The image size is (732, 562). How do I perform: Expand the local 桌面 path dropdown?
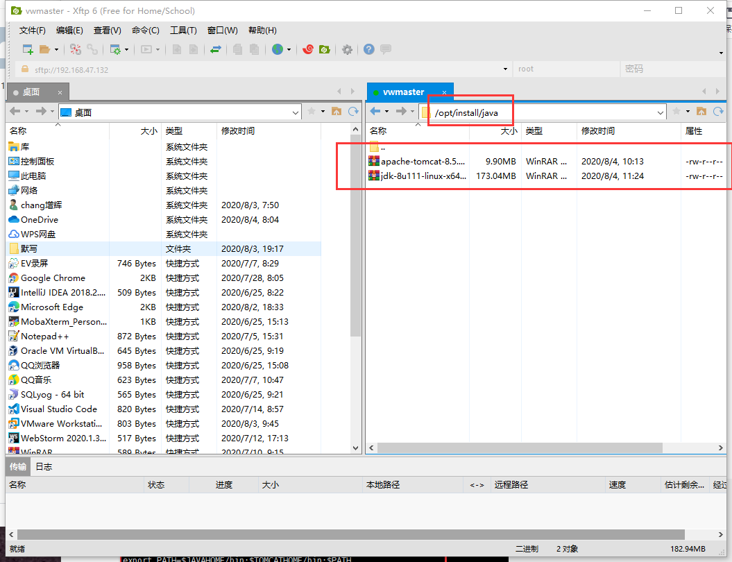[296, 112]
